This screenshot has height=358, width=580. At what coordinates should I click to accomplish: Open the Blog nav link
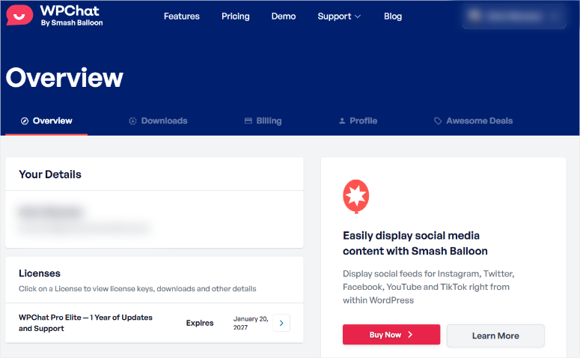tap(392, 16)
